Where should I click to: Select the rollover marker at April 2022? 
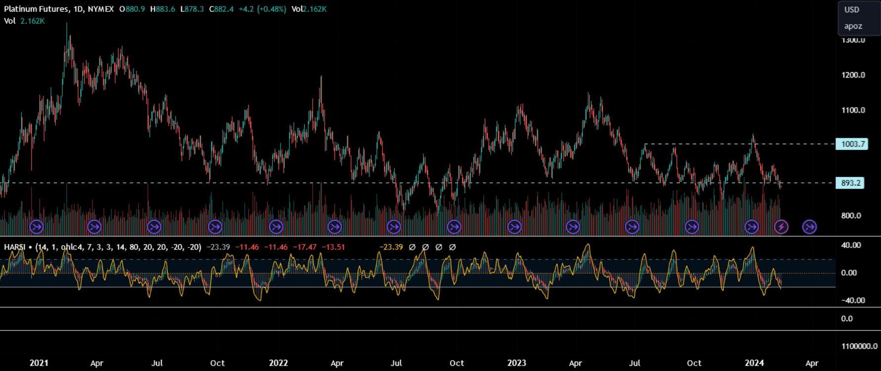pos(335,227)
